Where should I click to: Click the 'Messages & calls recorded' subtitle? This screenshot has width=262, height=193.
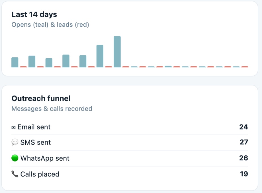[52, 109]
